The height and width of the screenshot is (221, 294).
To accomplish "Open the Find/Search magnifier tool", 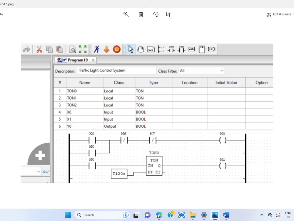I will 72,49.
